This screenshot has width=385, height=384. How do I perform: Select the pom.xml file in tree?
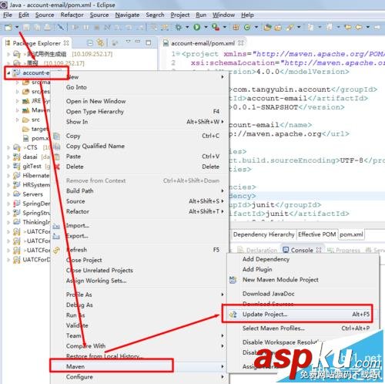[36, 139]
